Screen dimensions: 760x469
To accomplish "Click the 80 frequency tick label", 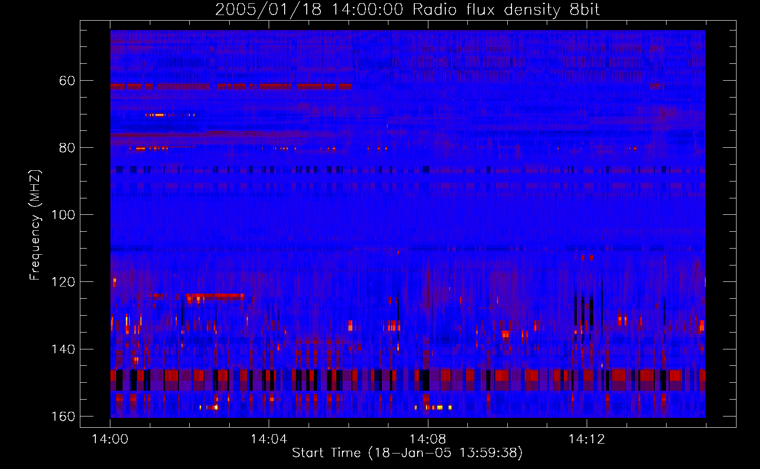I will (67, 148).
